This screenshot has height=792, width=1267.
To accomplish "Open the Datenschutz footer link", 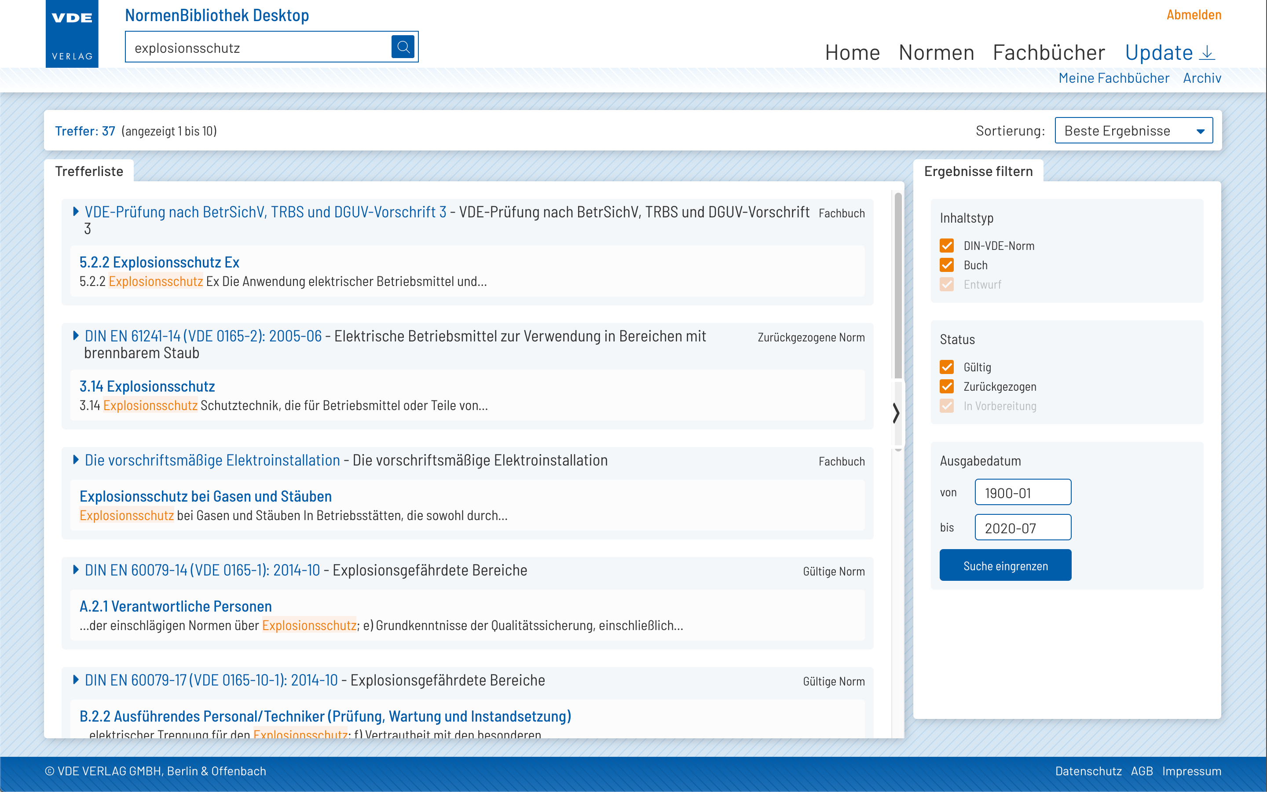I will pyautogui.click(x=1088, y=771).
